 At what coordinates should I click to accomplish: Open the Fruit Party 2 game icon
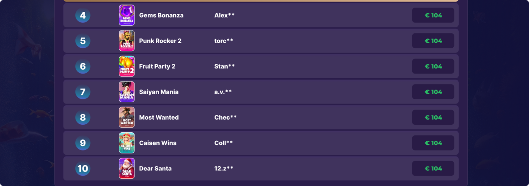click(127, 66)
